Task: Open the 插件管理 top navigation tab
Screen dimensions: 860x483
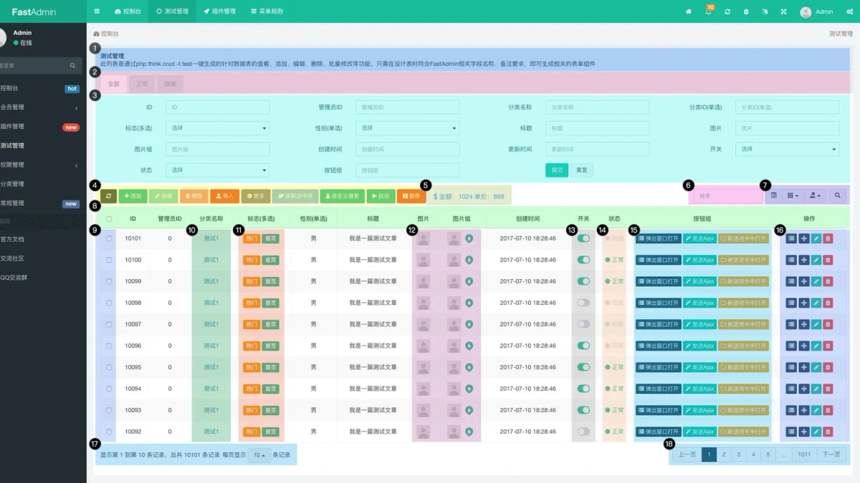Action: 219,11
